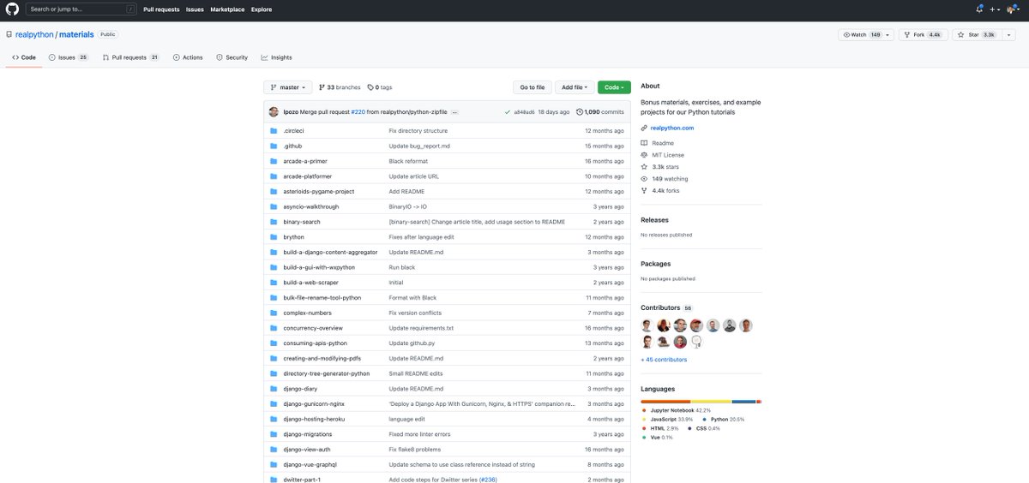The height and width of the screenshot is (483, 1029).
Task: Click the folder icon for arcade-a-primer
Action: [x=274, y=161]
